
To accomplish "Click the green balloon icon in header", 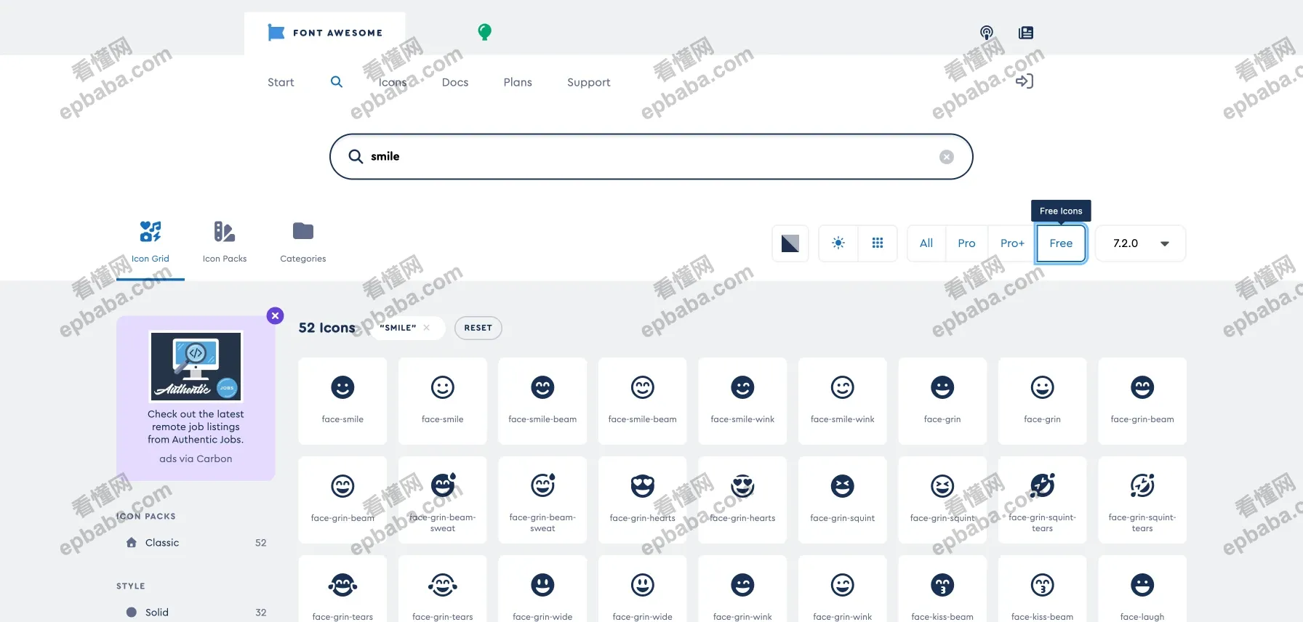I will tap(484, 32).
